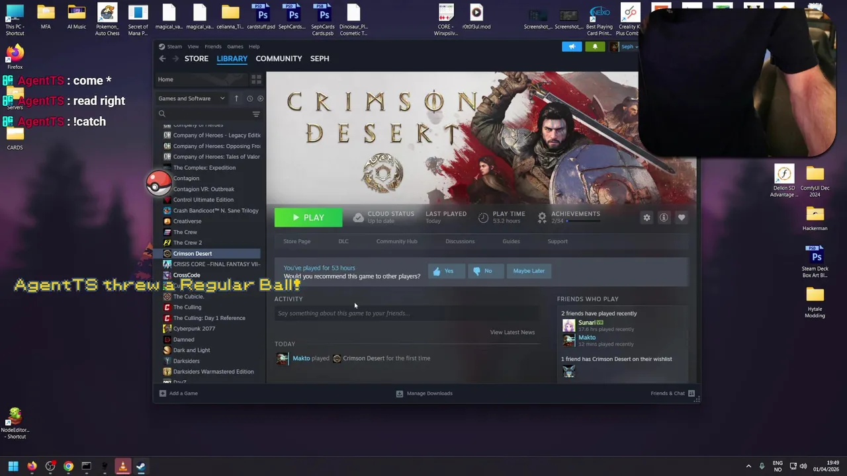Select Dark and Light in the list
847x476 pixels.
191,350
